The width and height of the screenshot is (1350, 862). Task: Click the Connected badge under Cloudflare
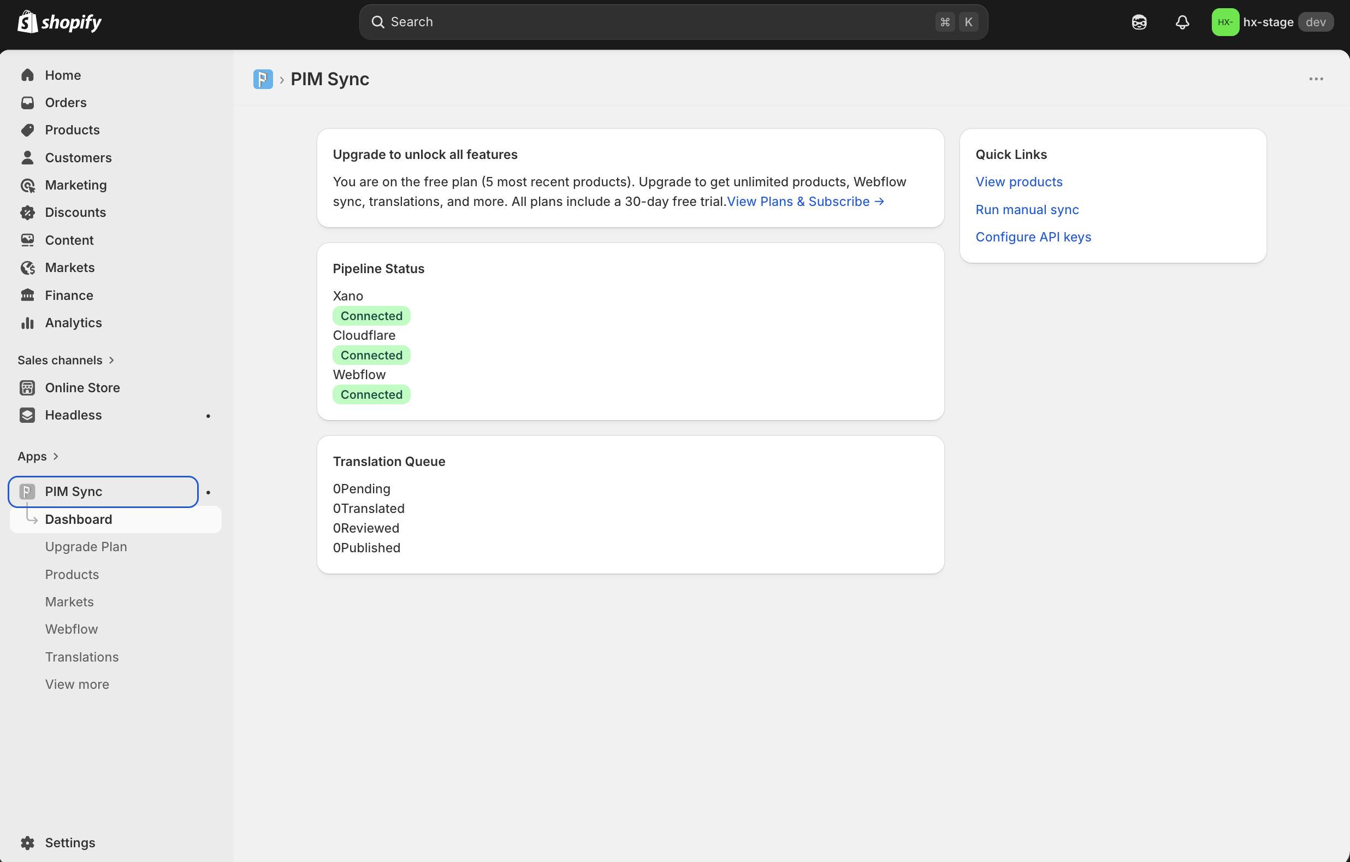point(372,355)
